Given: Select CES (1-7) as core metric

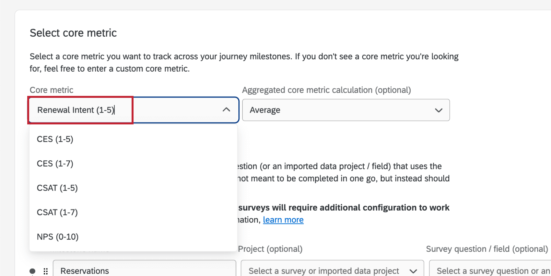Looking at the screenshot, I should click(x=55, y=164).
